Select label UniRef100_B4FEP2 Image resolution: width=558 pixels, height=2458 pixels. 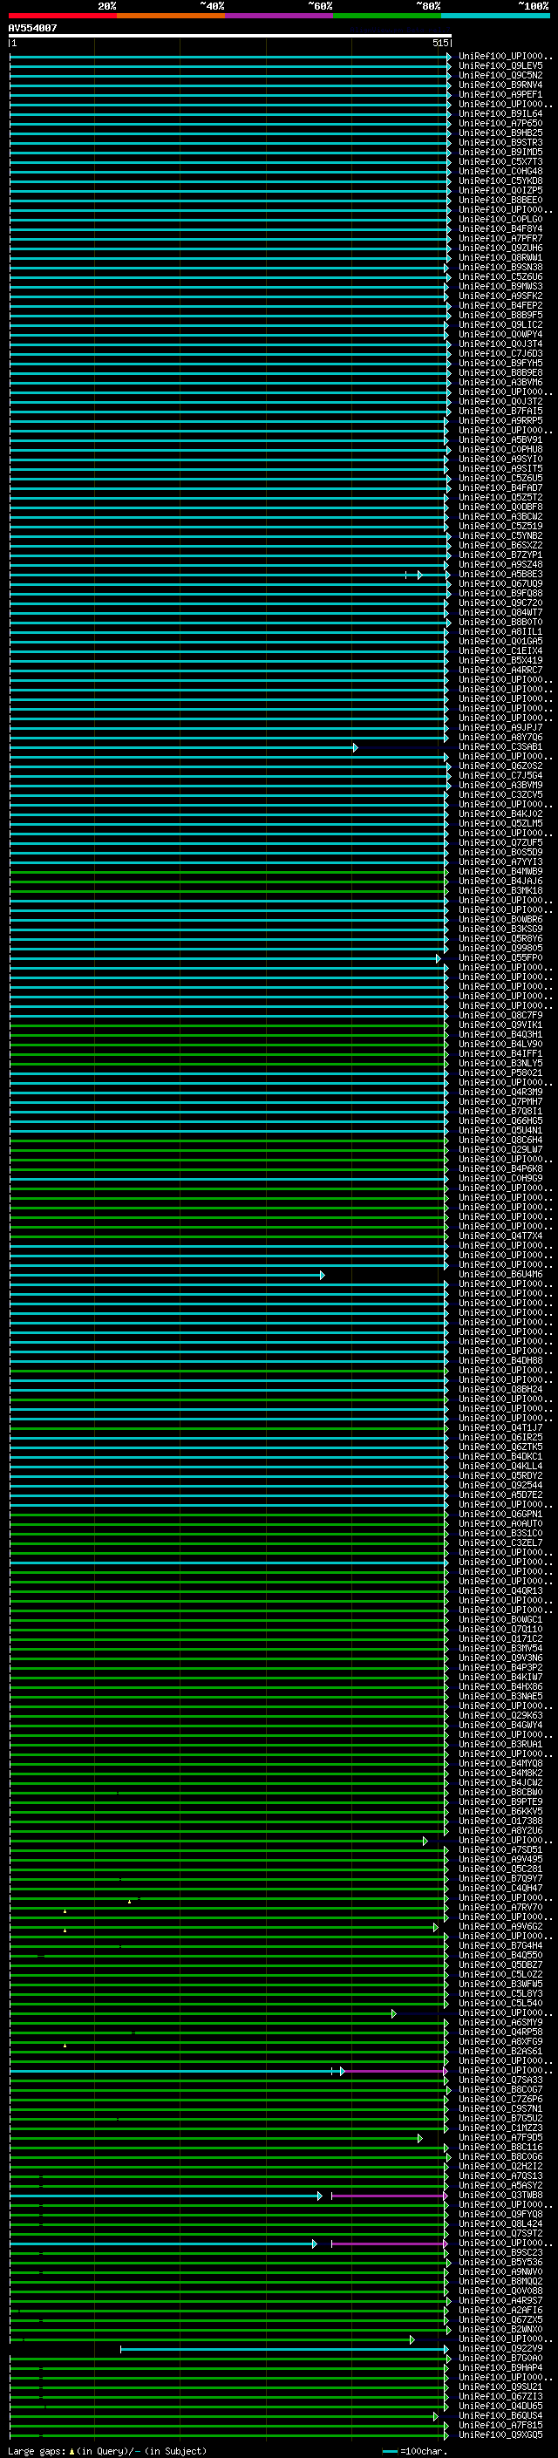(500, 305)
